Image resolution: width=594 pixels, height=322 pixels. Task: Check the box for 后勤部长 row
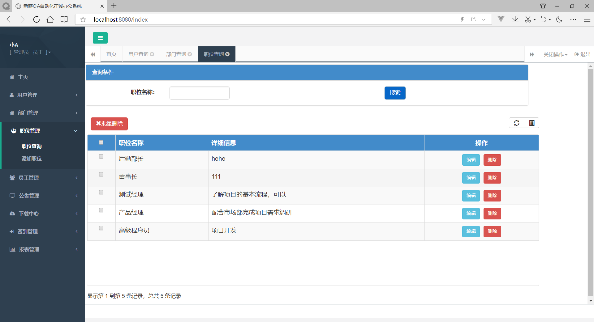point(101,156)
